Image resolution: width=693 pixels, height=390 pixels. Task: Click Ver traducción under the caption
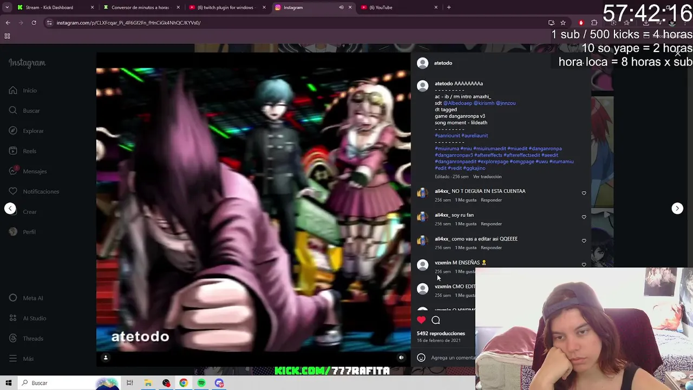[487, 177]
